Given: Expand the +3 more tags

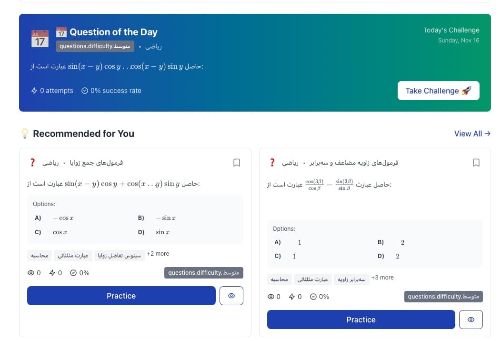Looking at the screenshot, I should point(382,278).
